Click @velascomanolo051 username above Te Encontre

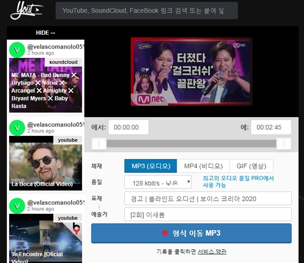[x=56, y=203]
